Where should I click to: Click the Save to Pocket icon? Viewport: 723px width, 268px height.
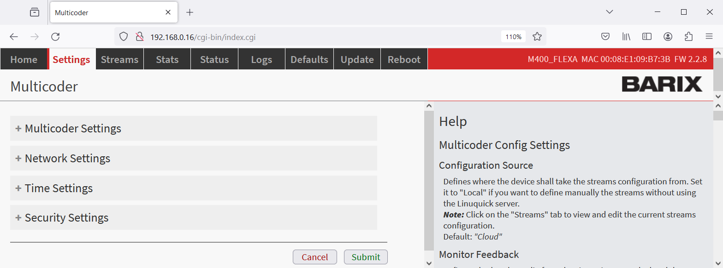[x=605, y=37]
